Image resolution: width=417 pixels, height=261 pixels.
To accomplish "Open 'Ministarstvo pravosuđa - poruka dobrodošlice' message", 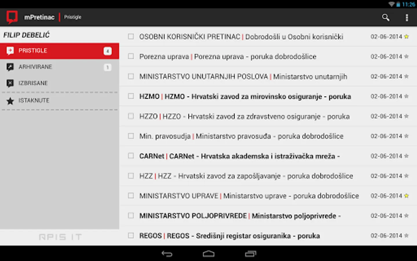I will (270, 136).
